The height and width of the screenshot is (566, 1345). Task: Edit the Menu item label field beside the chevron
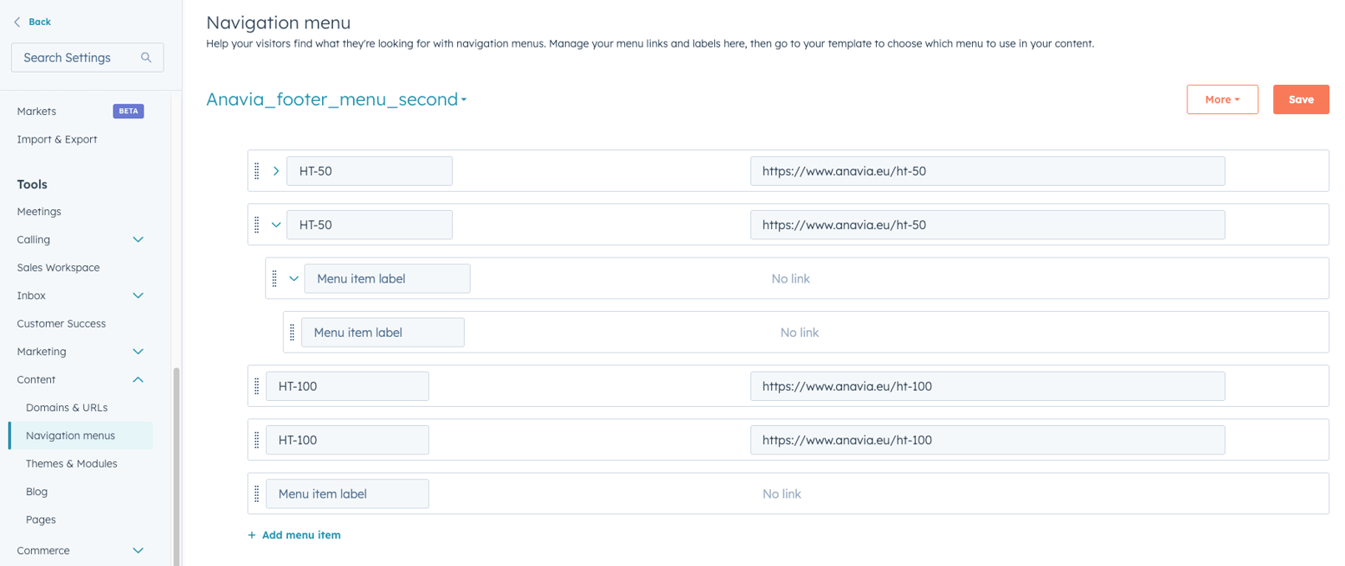coord(387,278)
